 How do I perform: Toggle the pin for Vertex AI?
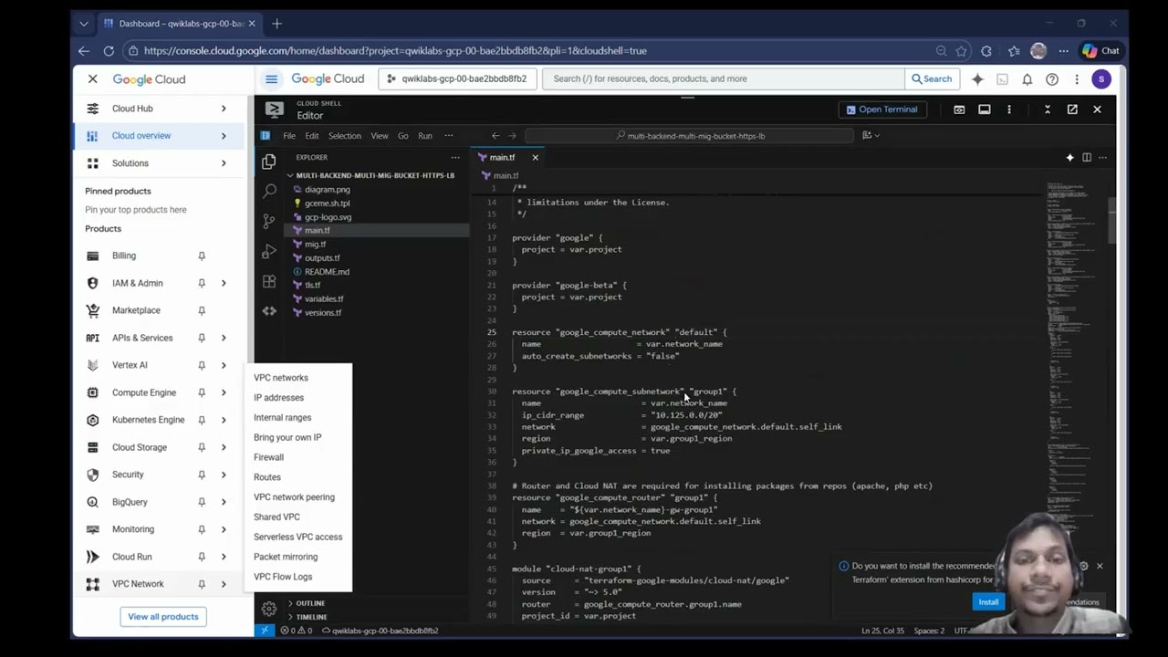coord(202,365)
